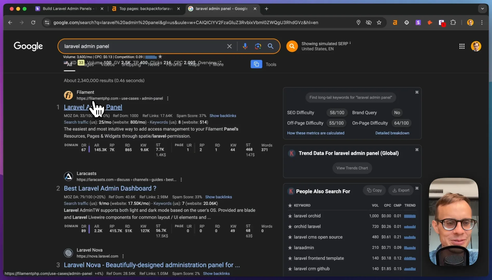This screenshot has height=280, width=492.
Task: Open options for Filament result
Action: tap(168, 99)
